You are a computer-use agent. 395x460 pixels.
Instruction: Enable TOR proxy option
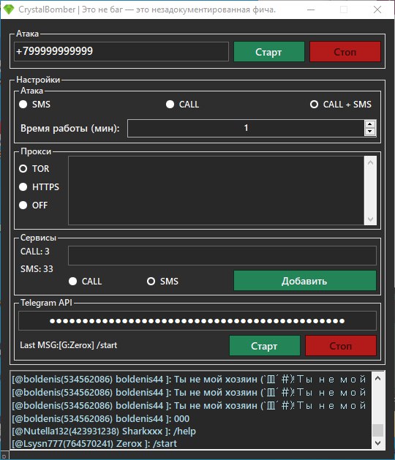23,169
